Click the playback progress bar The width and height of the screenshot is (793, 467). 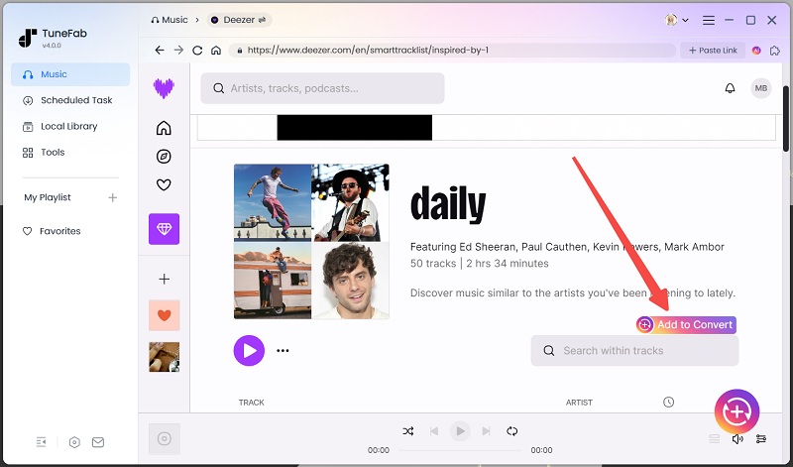(459, 450)
